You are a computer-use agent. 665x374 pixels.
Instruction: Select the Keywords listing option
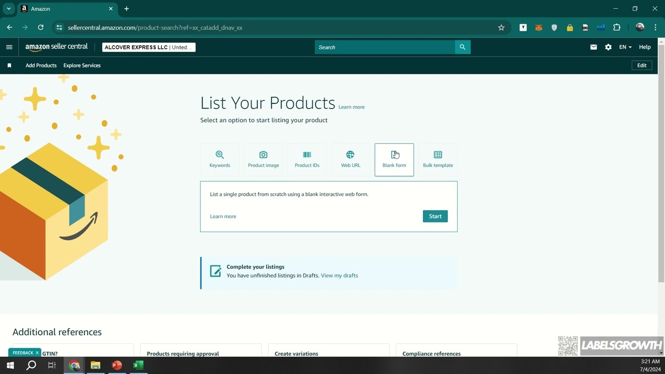tap(220, 159)
